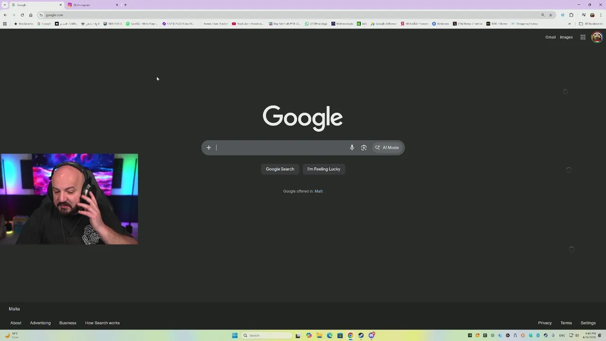
Task: Open the Restream bookmark
Action: [441, 24]
